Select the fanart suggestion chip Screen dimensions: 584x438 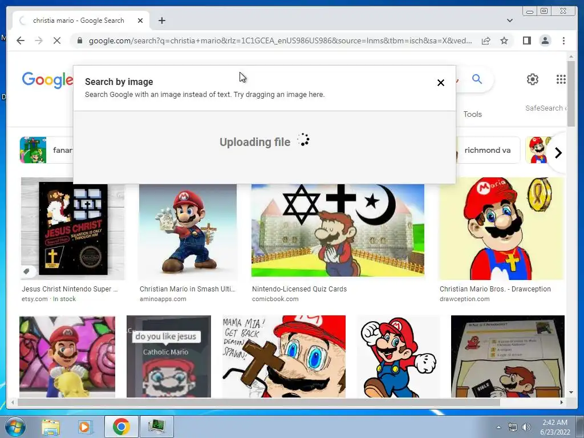(46, 150)
